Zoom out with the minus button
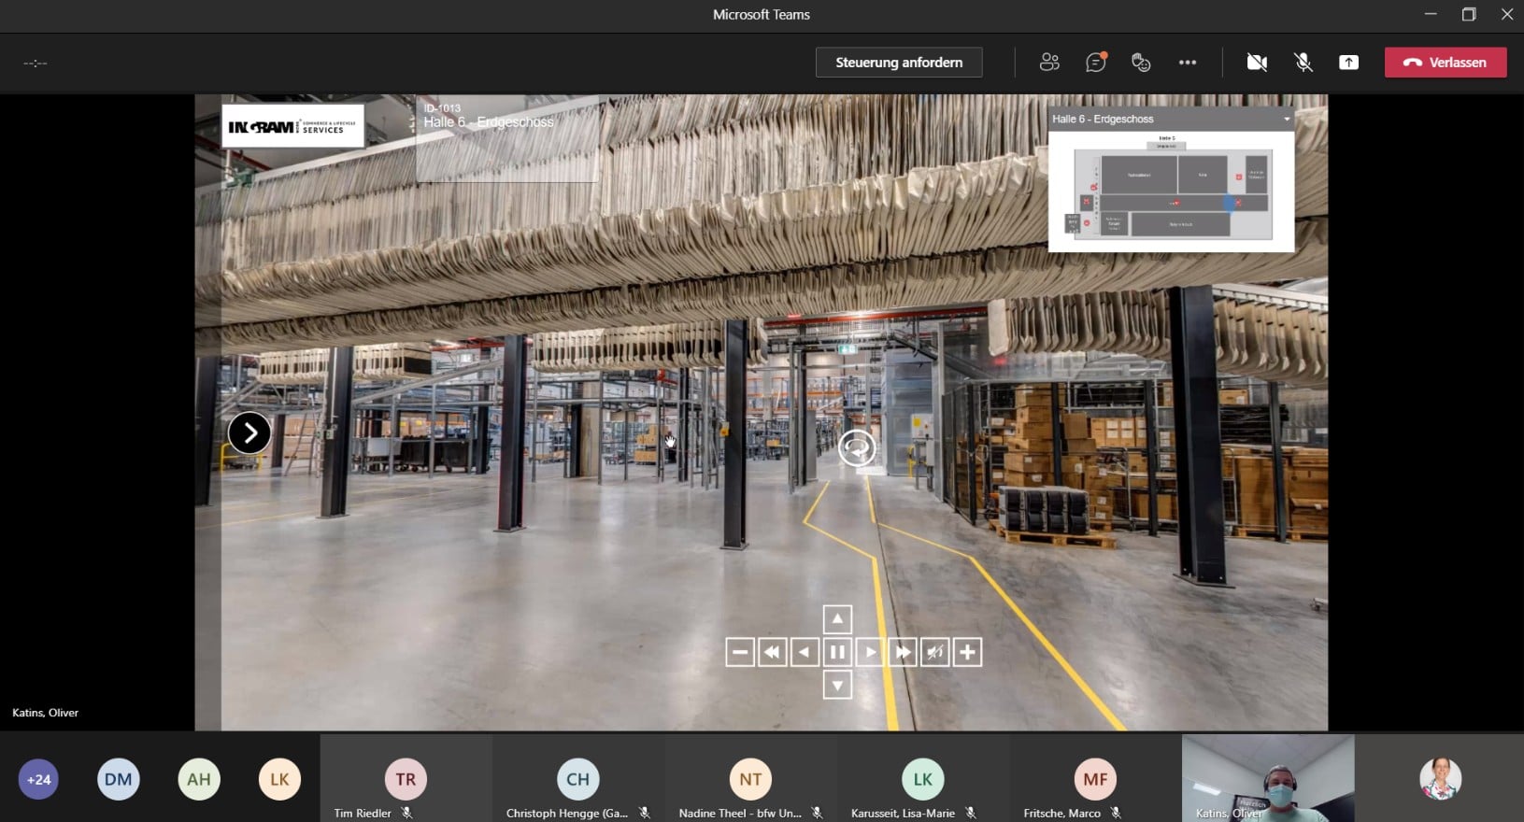 pos(739,652)
